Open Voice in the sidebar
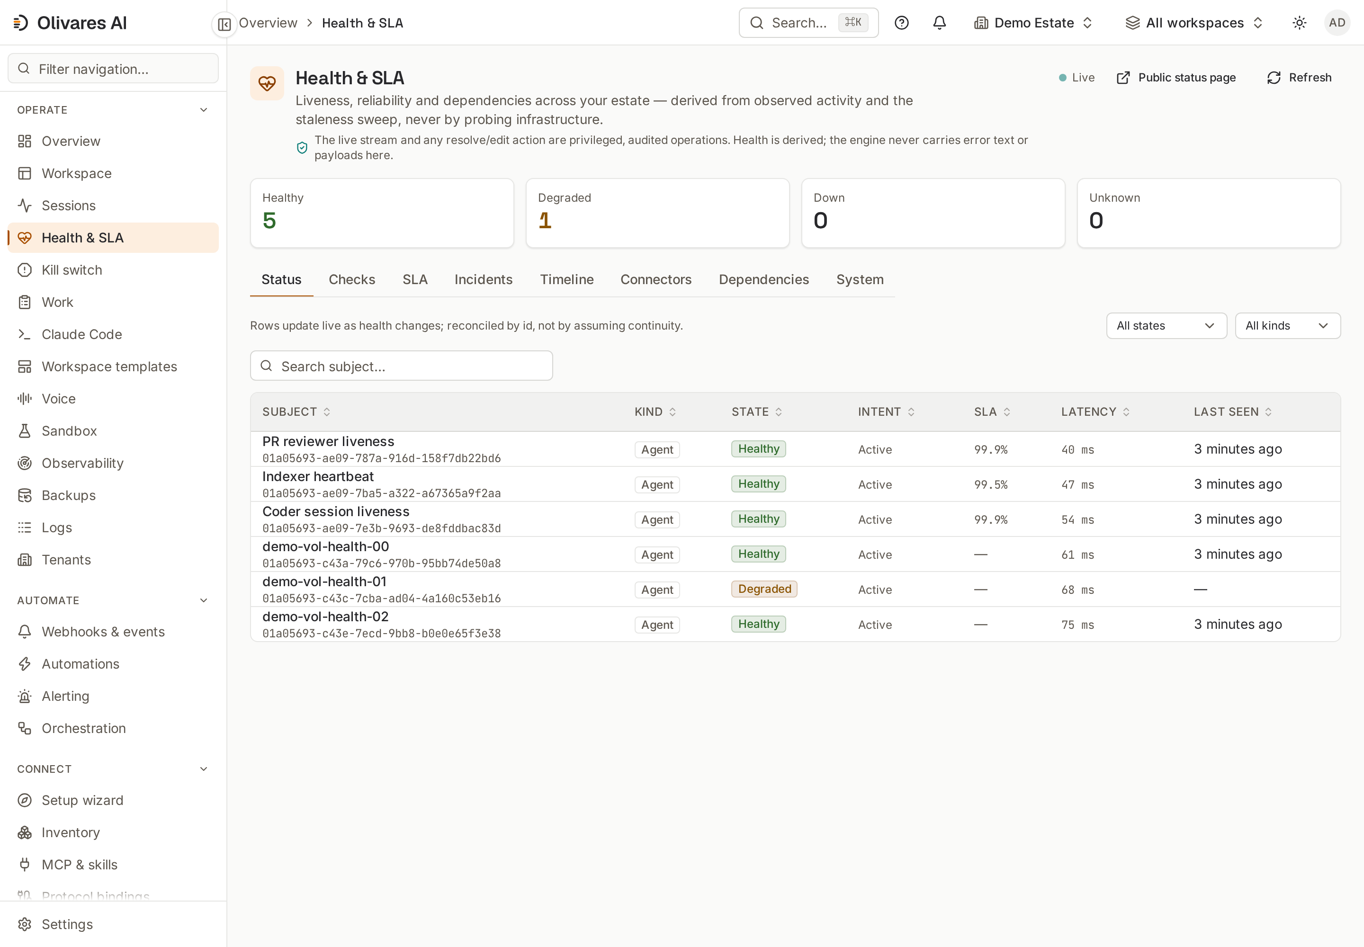The height and width of the screenshot is (947, 1364). pyautogui.click(x=113, y=399)
